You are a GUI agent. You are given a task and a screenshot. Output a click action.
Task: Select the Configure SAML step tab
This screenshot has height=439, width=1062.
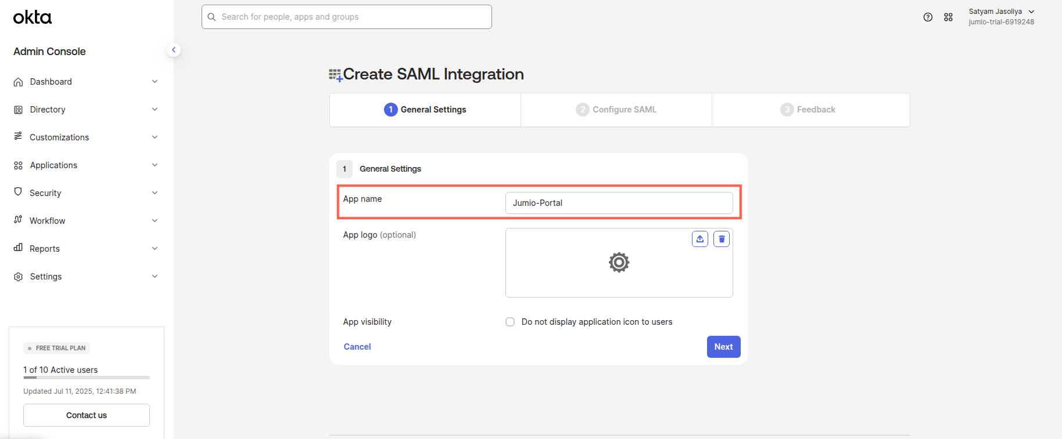click(616, 110)
